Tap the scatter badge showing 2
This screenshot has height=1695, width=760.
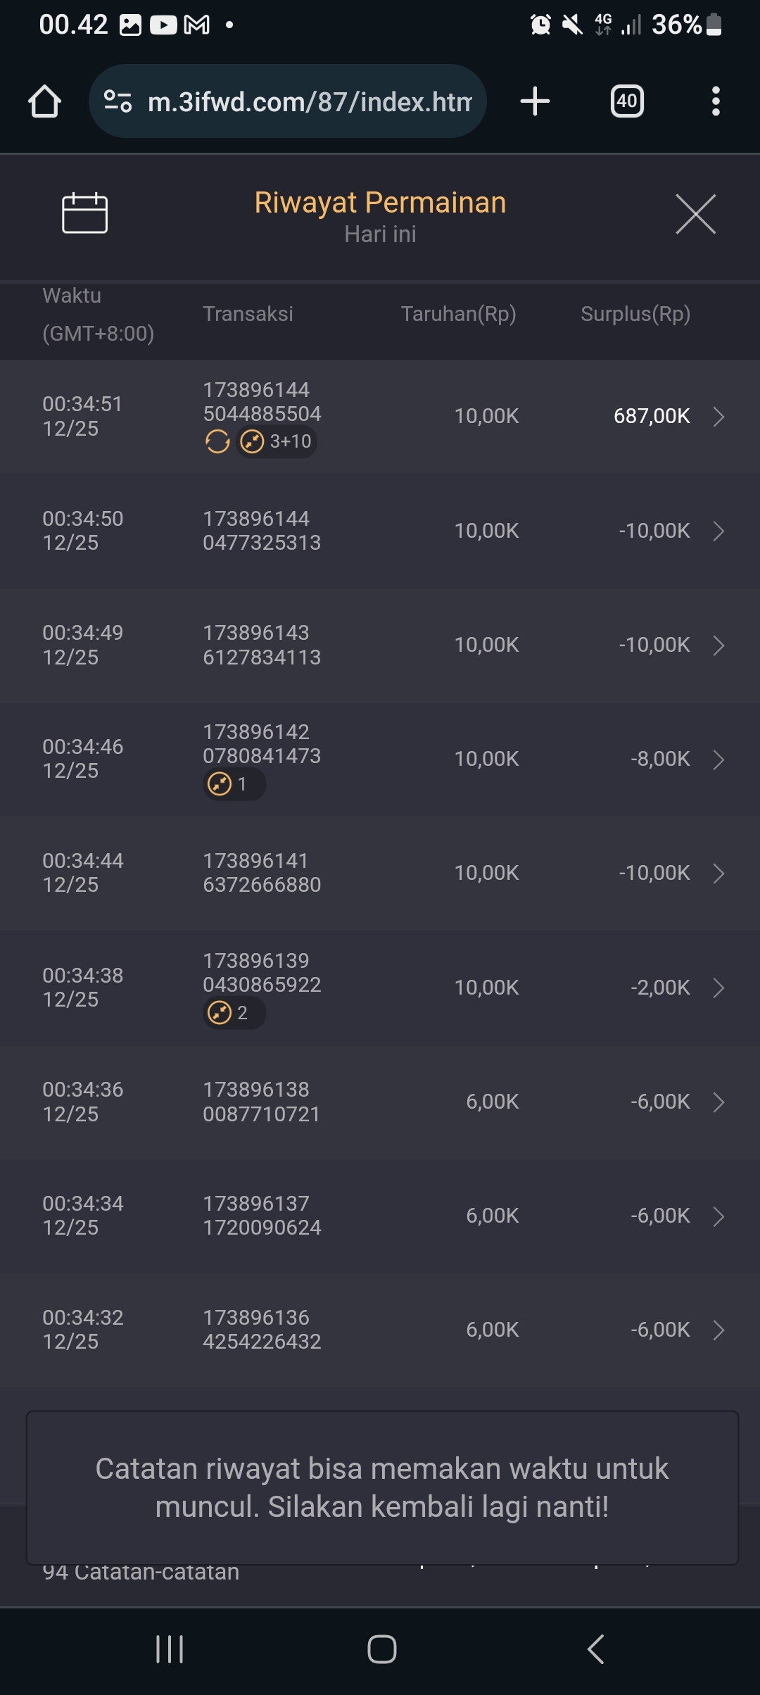click(x=234, y=1013)
